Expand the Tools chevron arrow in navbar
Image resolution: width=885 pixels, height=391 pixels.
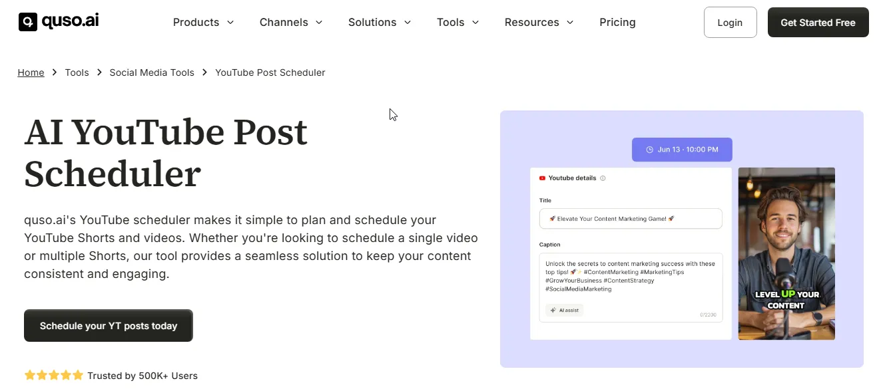[475, 23]
